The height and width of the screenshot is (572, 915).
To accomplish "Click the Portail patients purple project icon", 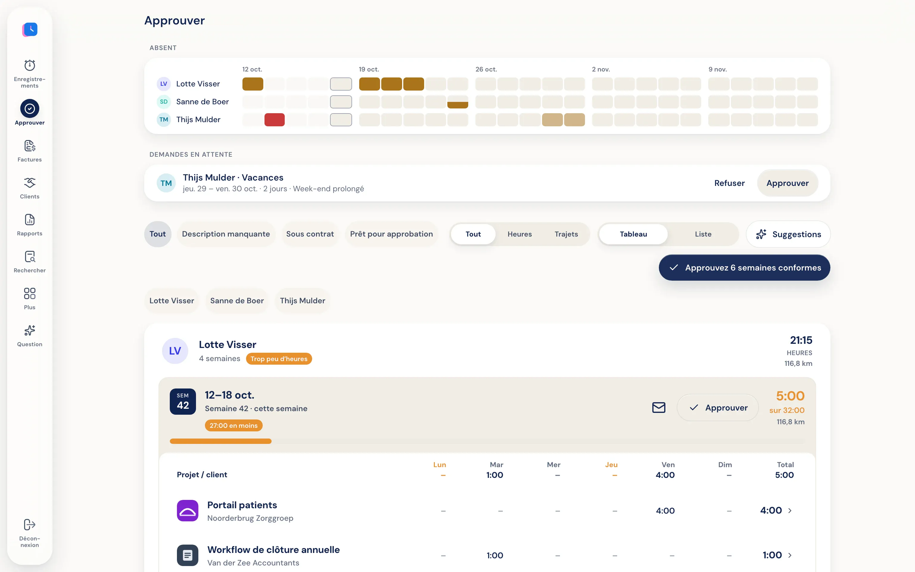I will [x=188, y=511].
